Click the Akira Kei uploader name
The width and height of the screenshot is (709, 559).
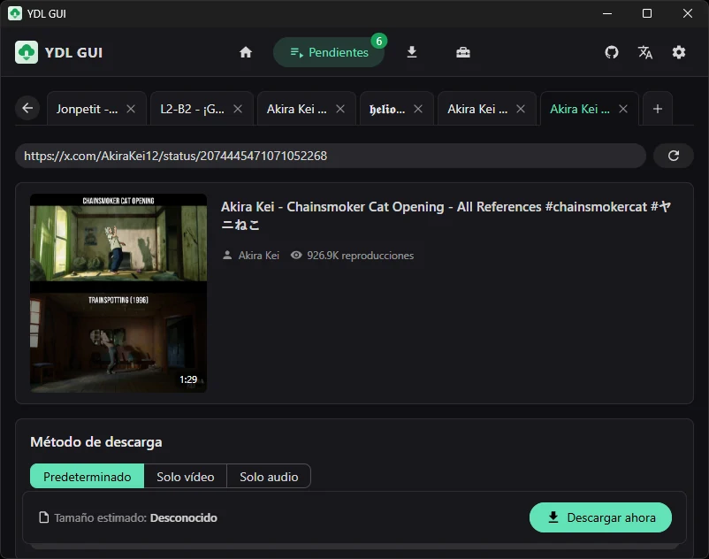click(x=259, y=256)
